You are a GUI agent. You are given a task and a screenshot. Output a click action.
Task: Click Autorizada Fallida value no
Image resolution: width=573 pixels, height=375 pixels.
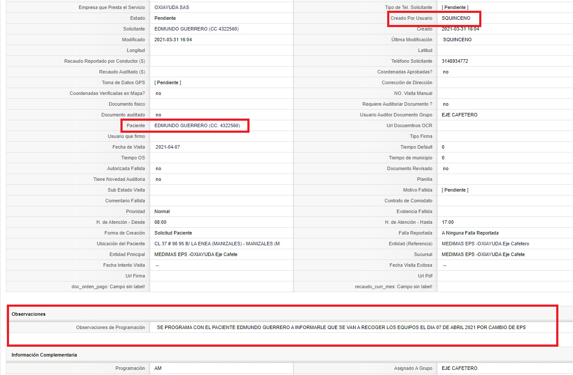pos(158,168)
